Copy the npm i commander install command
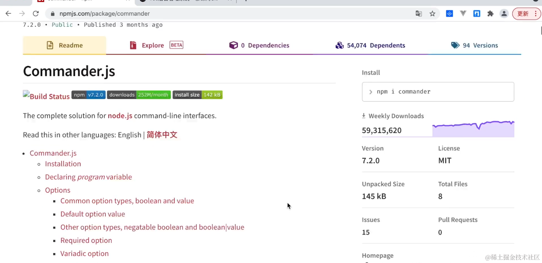The width and height of the screenshot is (542, 263). point(438,92)
